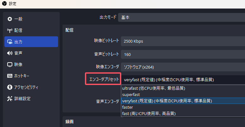The height and width of the screenshot is (127, 245).
Task: Collapse the エンコーダプリセット combo box
Action: point(182,80)
